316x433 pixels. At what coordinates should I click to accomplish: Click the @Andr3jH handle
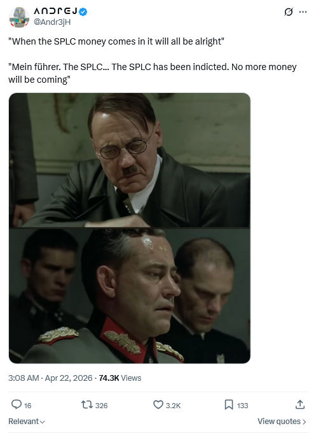(x=52, y=22)
